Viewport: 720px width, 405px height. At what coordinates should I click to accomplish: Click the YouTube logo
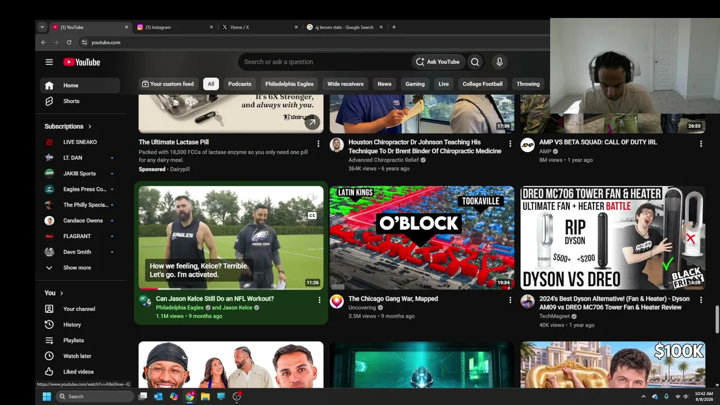click(82, 62)
